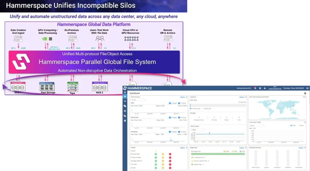Screen dimensions: 310x171
Task: Open Details link in Health panel
Action: (x=183, y=147)
